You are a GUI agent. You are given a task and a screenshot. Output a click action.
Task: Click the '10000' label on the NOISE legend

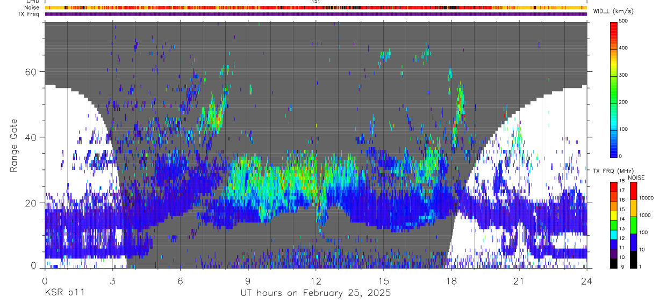coord(646,198)
